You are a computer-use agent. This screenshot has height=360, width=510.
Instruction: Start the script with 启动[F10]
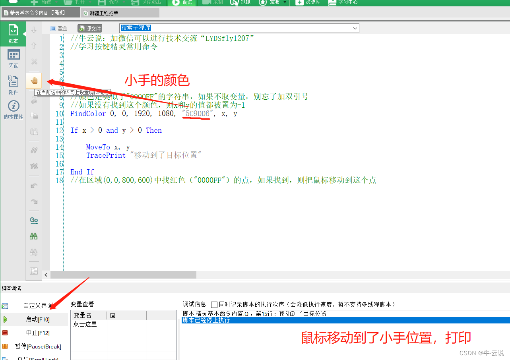34,319
